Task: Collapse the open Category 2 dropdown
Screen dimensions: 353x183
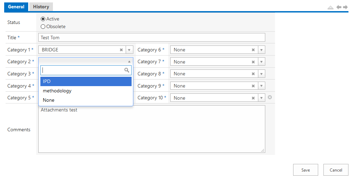Action: (129, 61)
